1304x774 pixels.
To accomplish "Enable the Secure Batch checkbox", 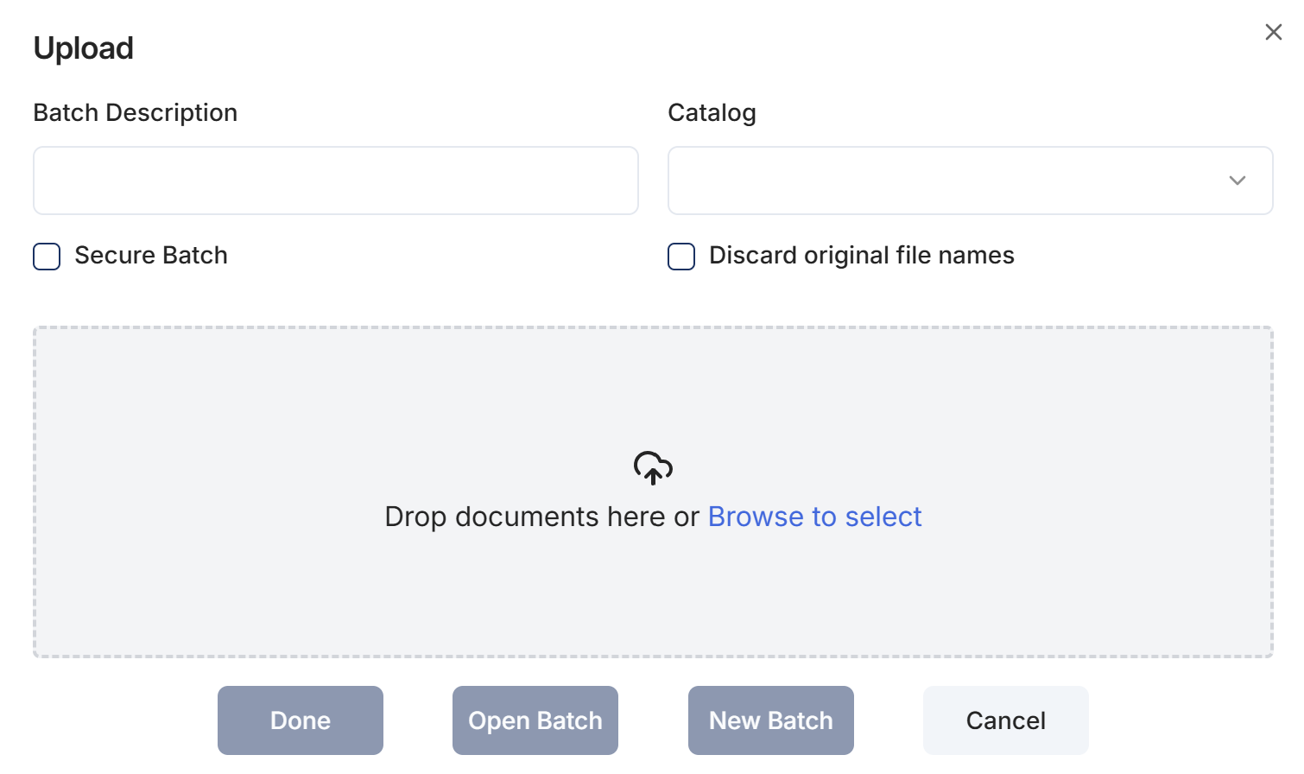I will [x=47, y=257].
